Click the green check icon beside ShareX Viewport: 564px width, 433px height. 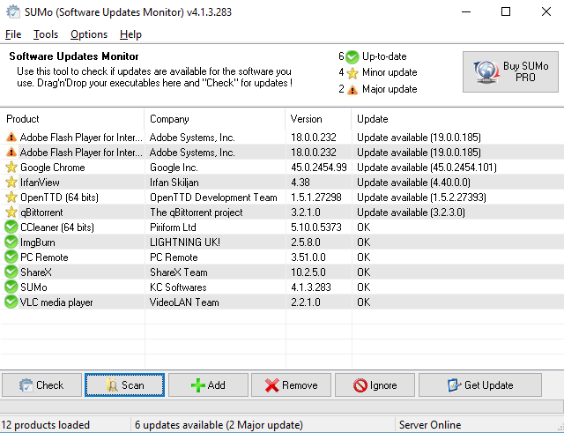(x=11, y=272)
